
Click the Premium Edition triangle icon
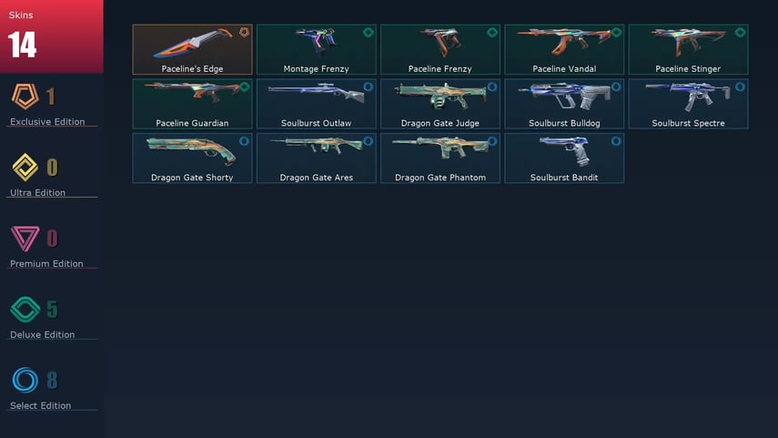[25, 239]
